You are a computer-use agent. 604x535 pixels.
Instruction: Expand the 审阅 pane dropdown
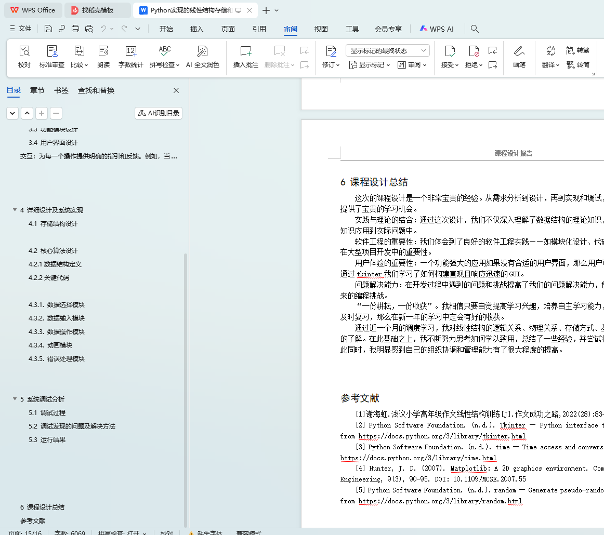[412, 64]
